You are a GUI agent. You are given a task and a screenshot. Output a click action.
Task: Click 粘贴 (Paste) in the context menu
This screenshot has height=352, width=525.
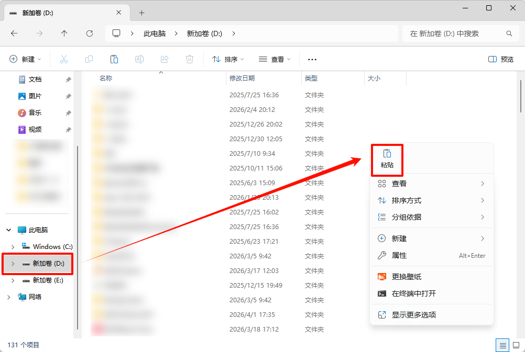[387, 160]
